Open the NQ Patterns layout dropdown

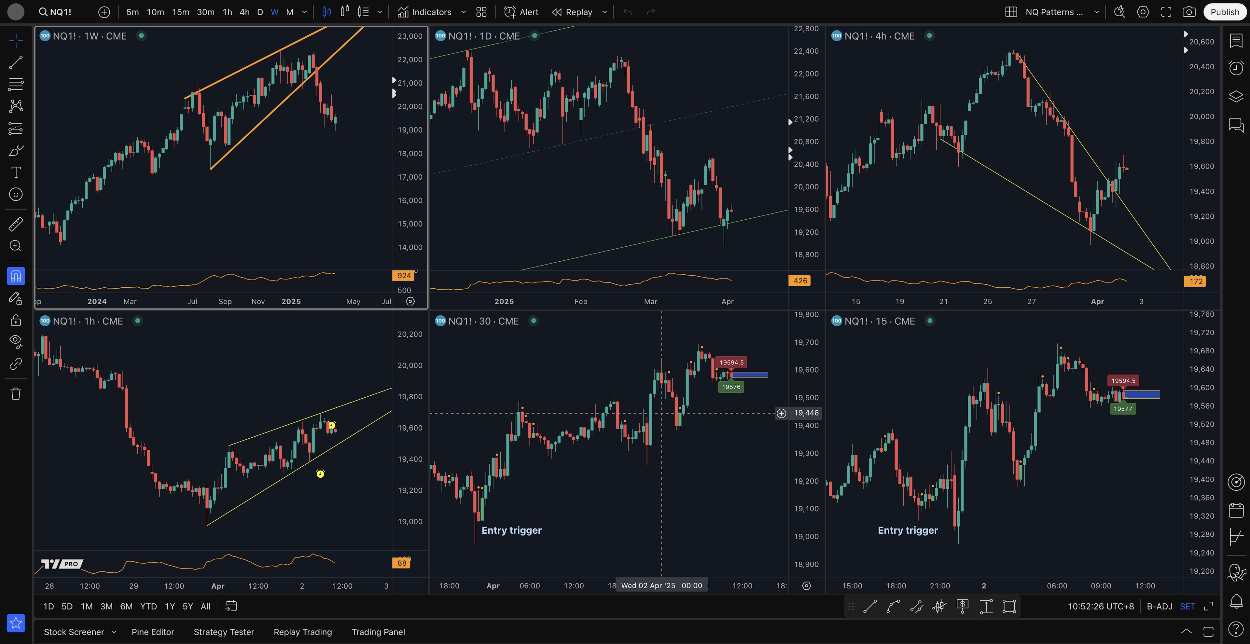coord(1096,12)
